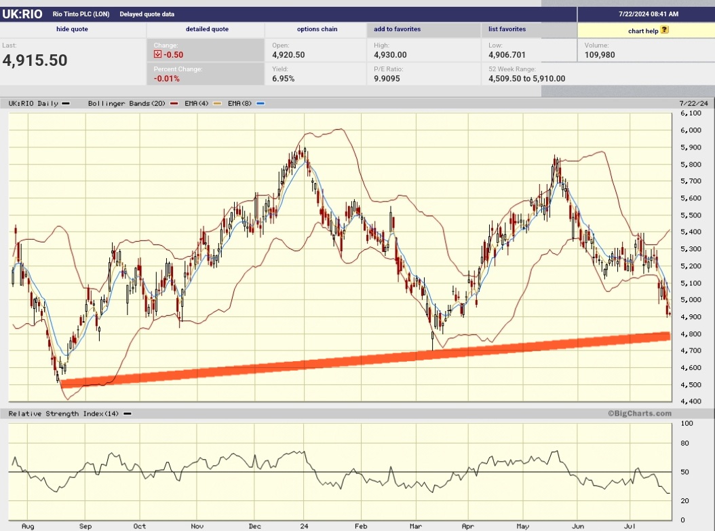
Task: Click the Bollinger Bands(20) red color marker
Action: click(175, 103)
